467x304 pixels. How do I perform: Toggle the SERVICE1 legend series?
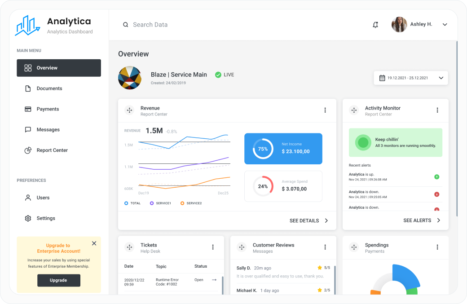coord(161,203)
